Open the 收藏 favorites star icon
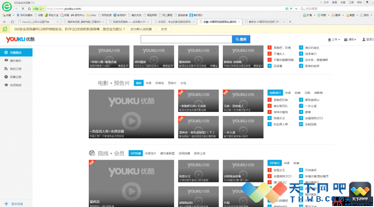The height and width of the screenshot is (207, 374). click(x=4, y=15)
